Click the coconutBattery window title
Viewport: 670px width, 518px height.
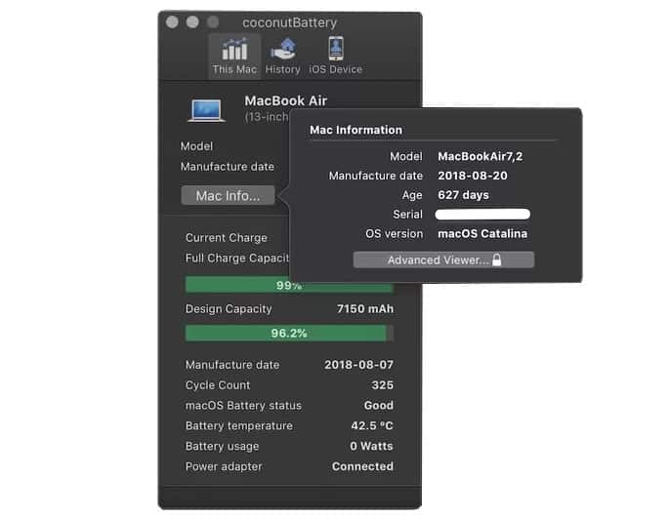tap(290, 22)
